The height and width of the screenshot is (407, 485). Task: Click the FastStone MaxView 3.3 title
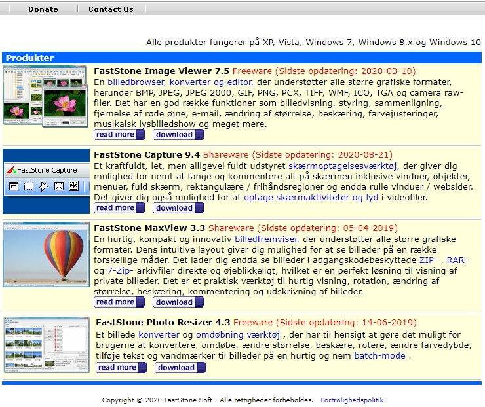149,228
